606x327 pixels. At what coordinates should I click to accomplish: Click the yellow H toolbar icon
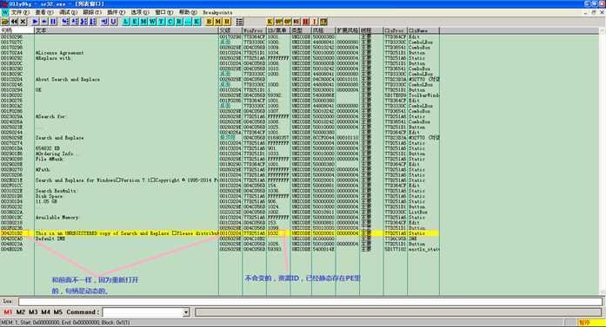pos(227,22)
